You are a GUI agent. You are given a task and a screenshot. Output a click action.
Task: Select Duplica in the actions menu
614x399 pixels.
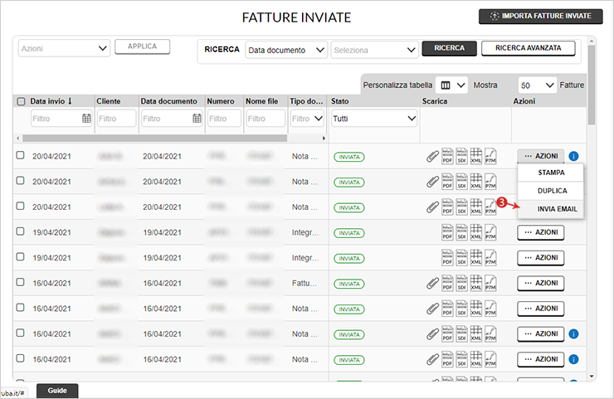click(x=551, y=190)
